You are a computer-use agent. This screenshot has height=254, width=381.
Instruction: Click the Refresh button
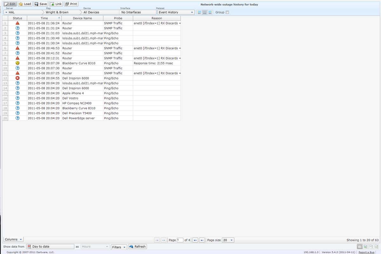[x=137, y=246]
